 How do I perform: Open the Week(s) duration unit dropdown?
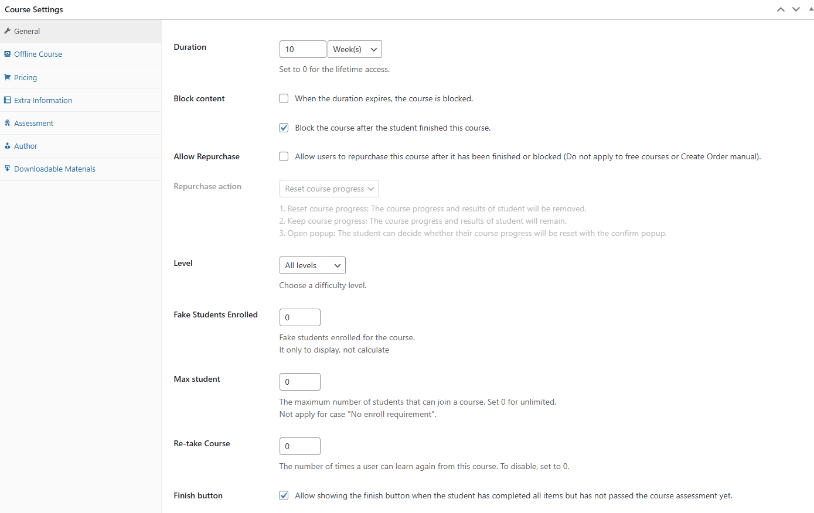tap(355, 49)
